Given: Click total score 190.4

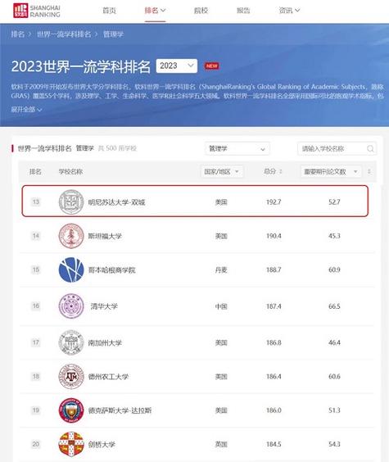Looking at the screenshot, I should (274, 236).
